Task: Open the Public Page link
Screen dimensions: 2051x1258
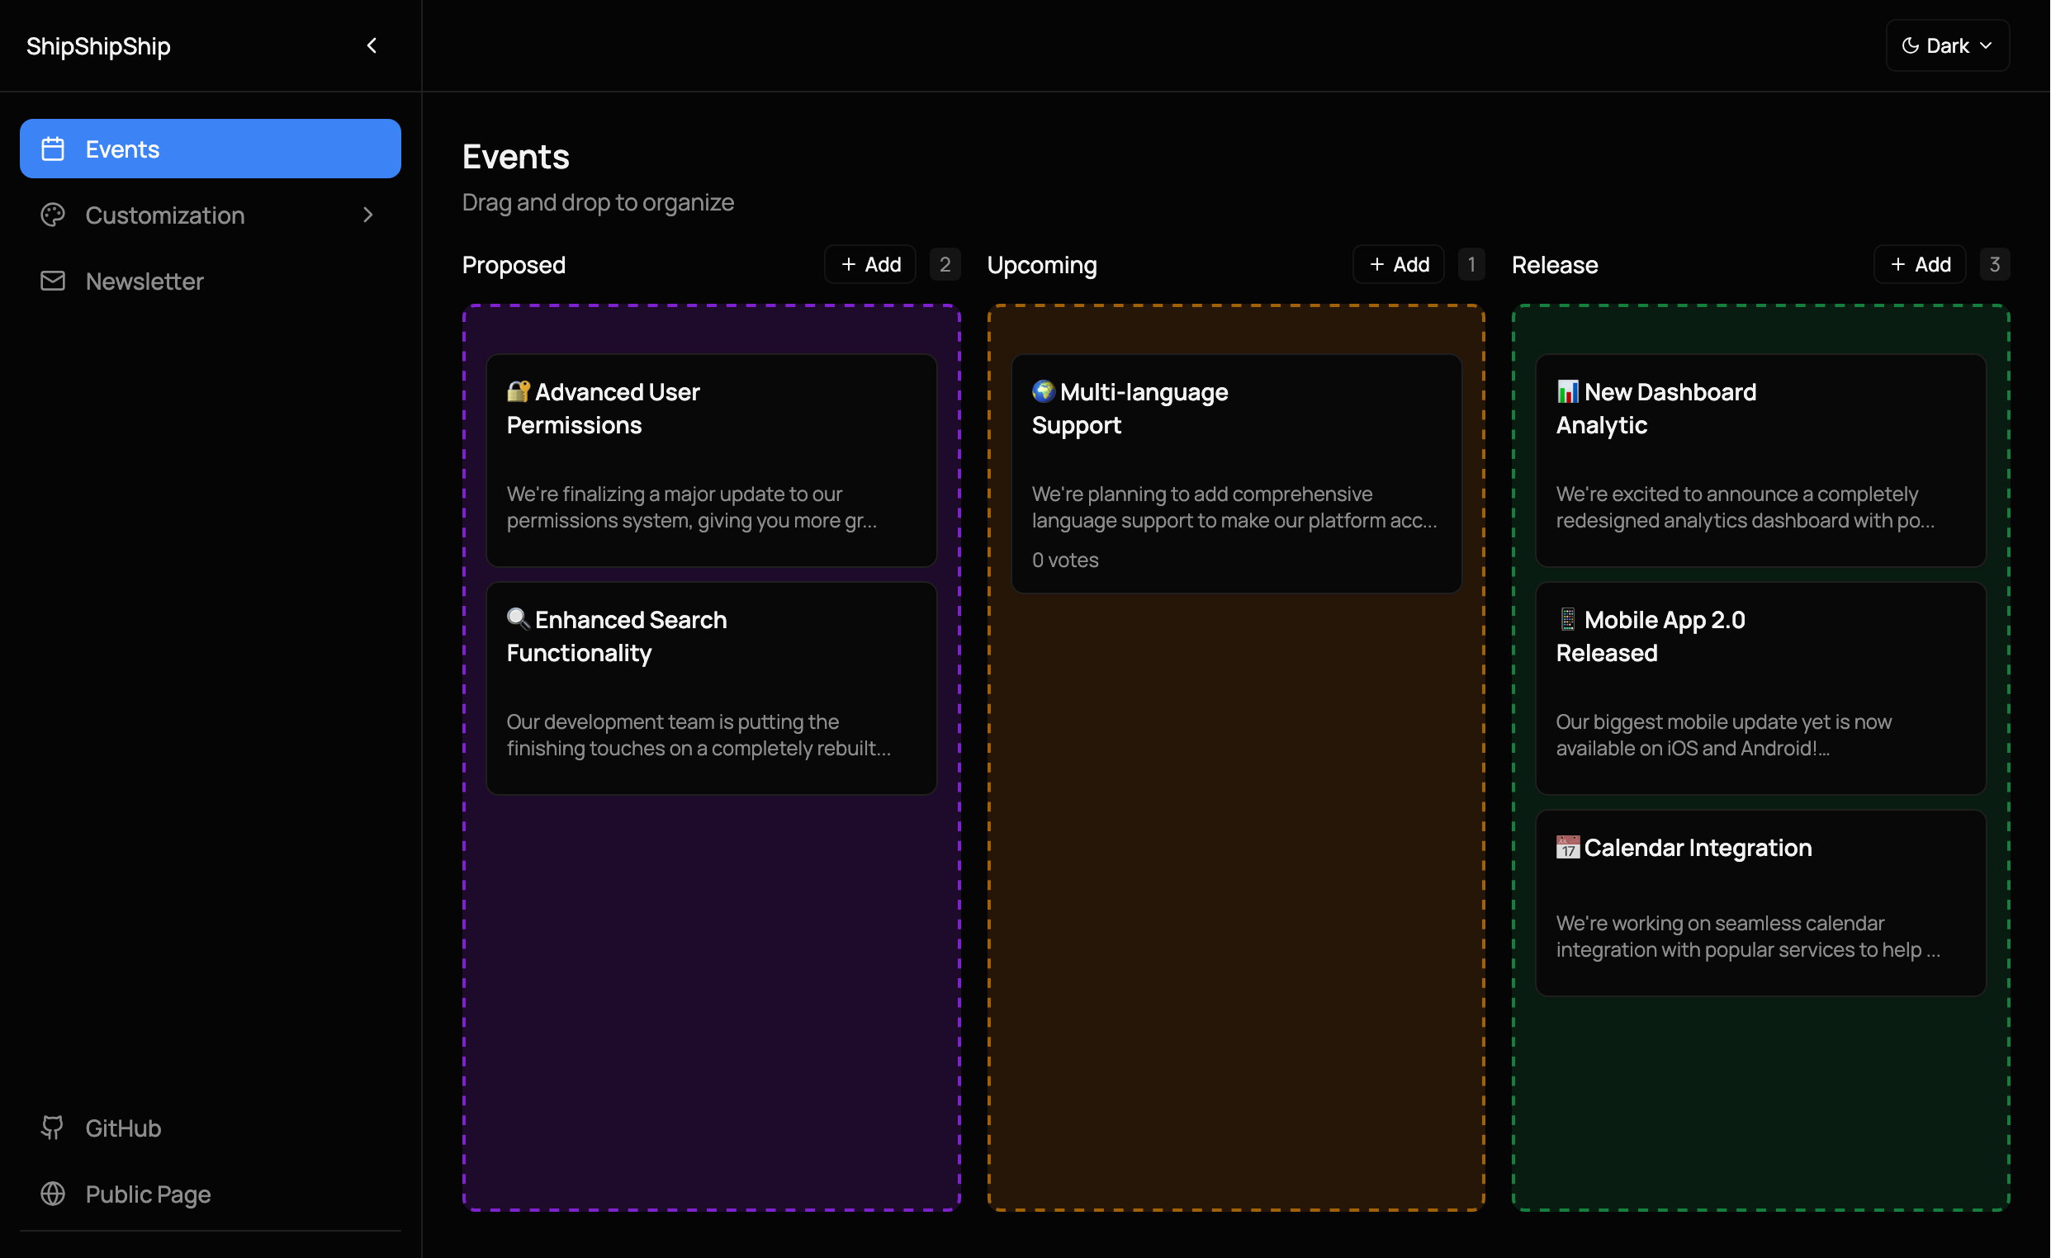Action: tap(147, 1194)
